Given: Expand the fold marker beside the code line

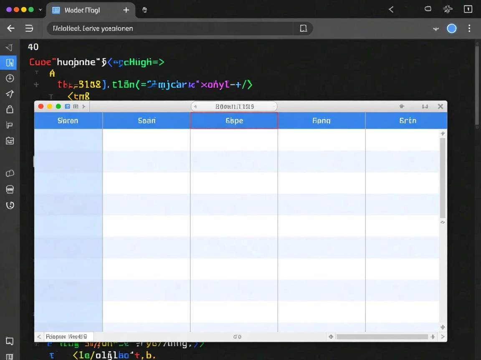Looking at the screenshot, I should pyautogui.click(x=36, y=85).
